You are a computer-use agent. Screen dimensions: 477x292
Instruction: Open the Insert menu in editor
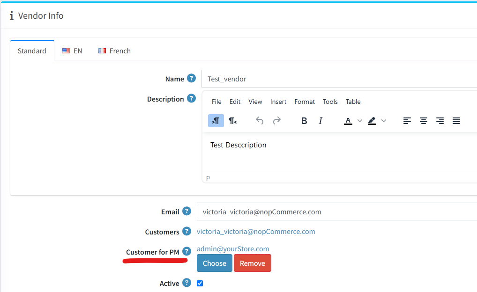tap(278, 102)
